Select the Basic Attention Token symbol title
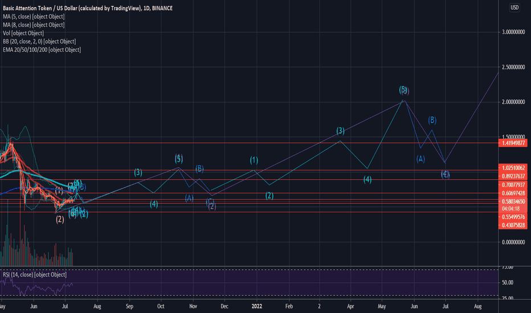The height and width of the screenshot is (313, 531). pos(87,8)
